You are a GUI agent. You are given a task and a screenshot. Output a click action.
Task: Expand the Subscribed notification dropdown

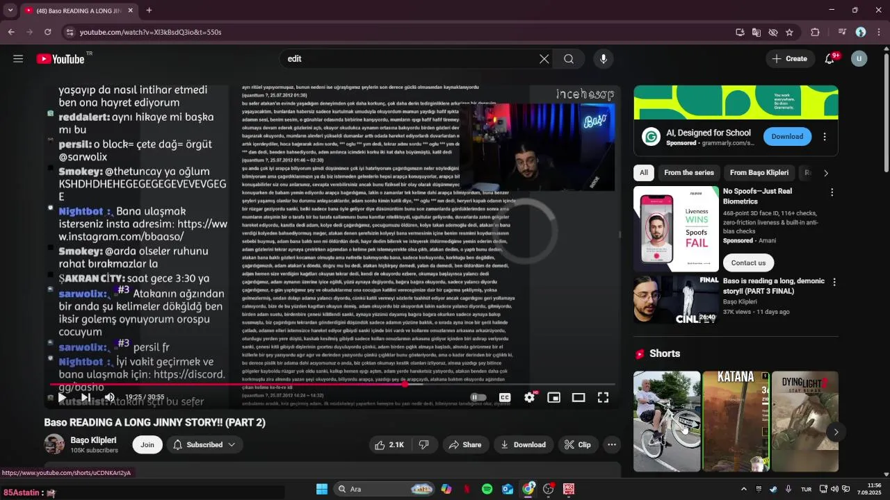204,444
